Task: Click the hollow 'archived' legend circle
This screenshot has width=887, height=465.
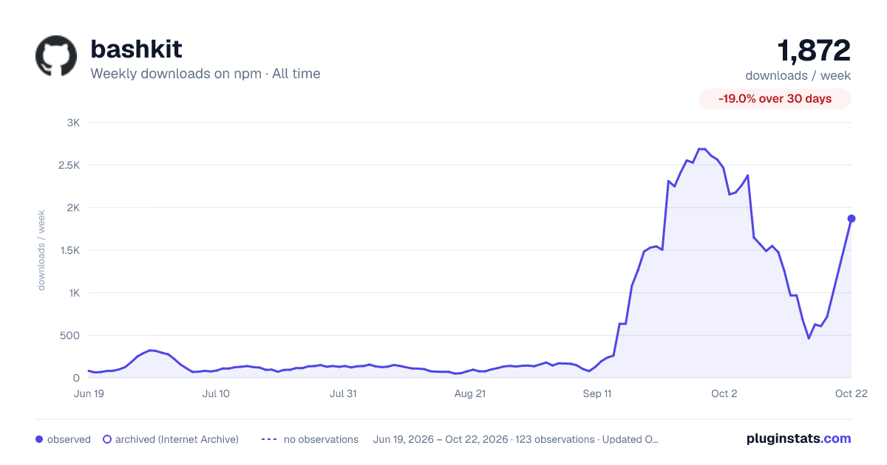Action: click(107, 439)
